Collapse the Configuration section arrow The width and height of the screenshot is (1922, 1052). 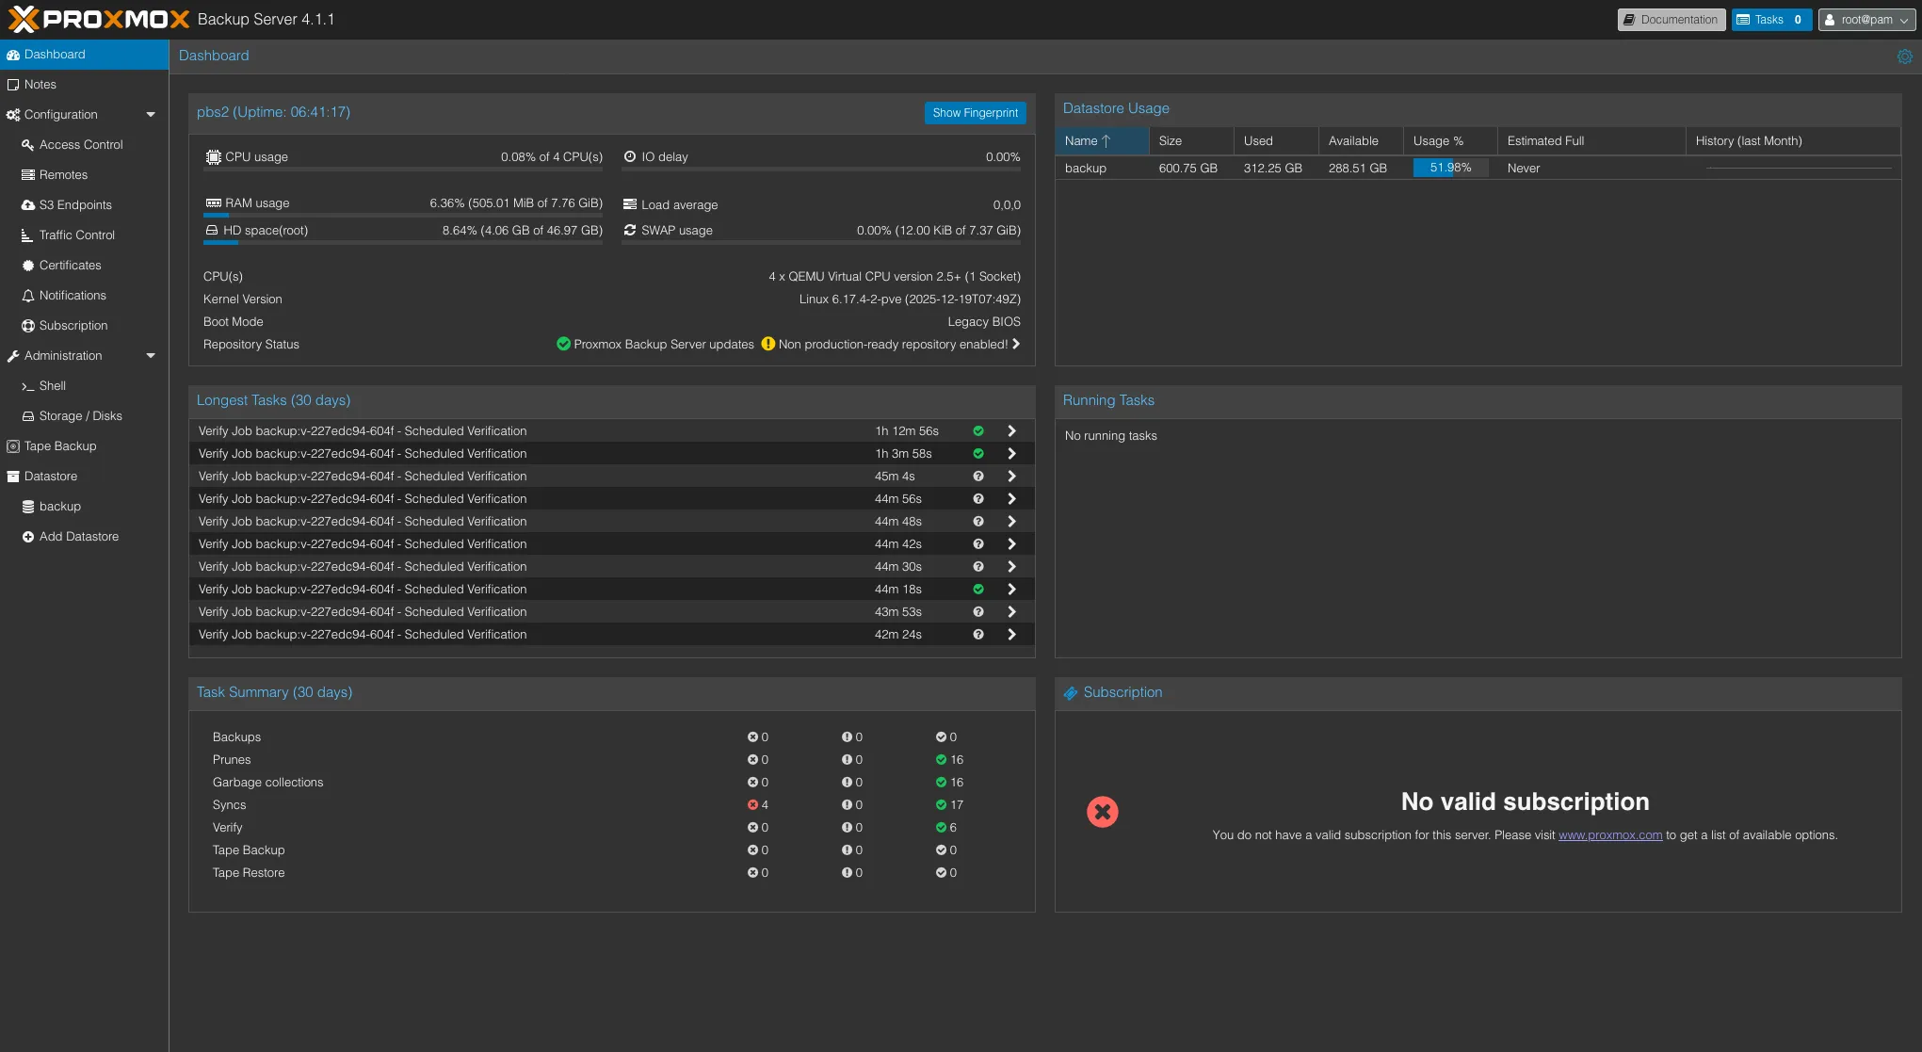pyautogui.click(x=151, y=115)
